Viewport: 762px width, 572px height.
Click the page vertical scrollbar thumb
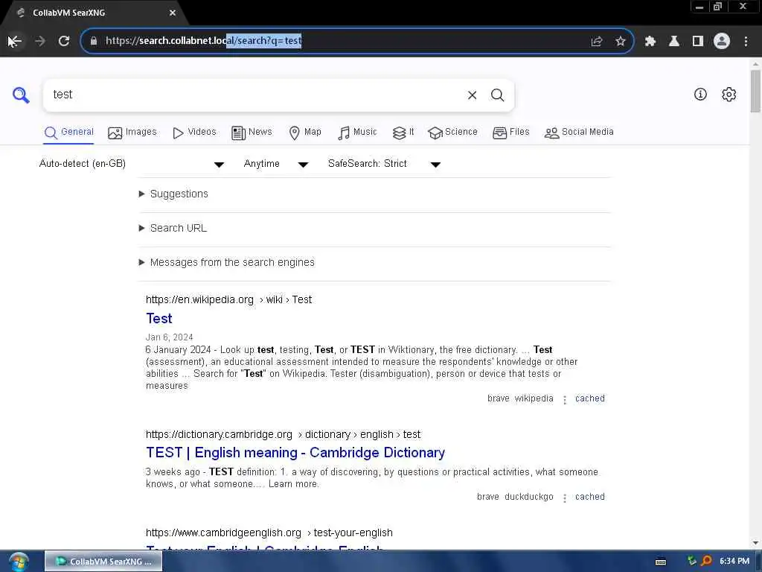click(x=755, y=91)
